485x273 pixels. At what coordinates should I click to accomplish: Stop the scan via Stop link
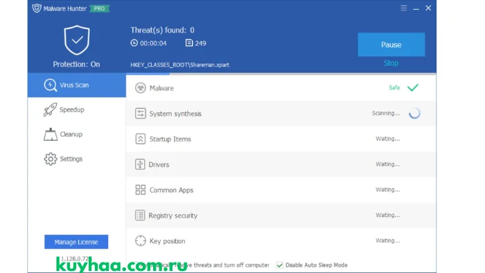point(391,63)
